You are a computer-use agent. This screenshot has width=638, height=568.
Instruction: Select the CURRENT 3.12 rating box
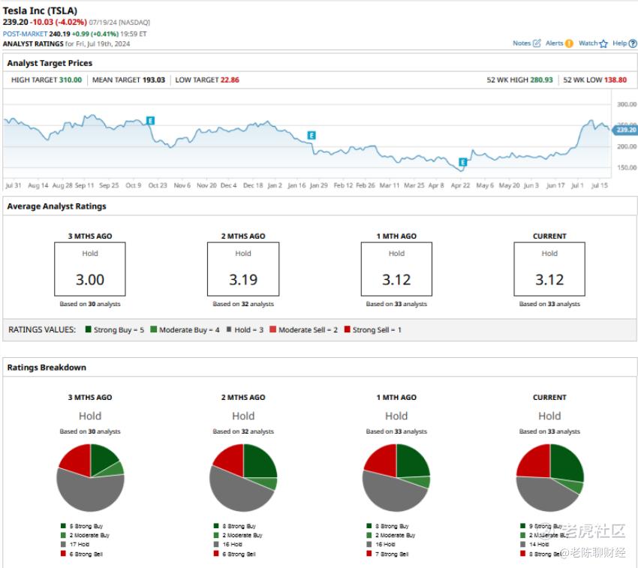[x=549, y=269]
